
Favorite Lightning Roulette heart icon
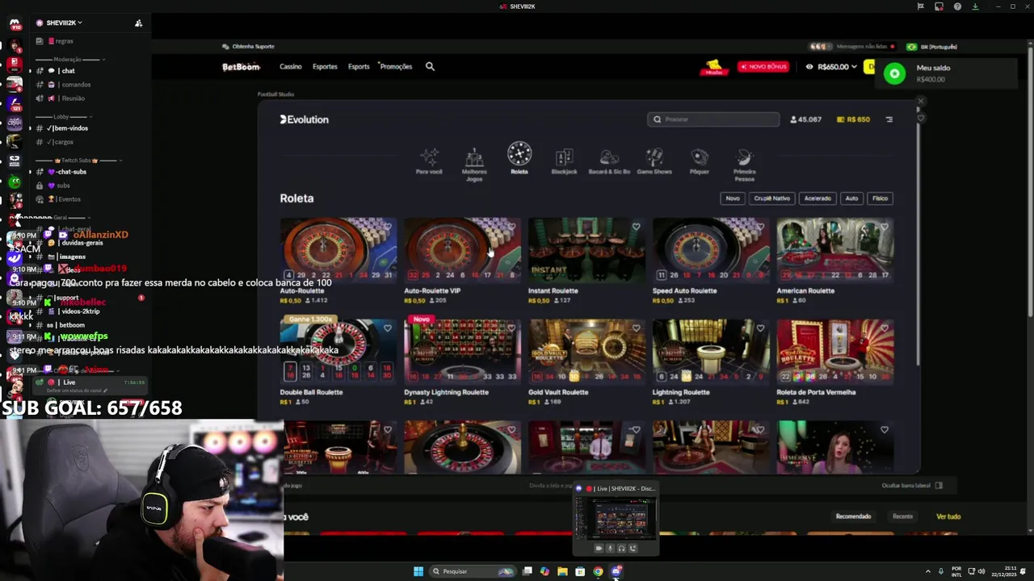(x=760, y=328)
